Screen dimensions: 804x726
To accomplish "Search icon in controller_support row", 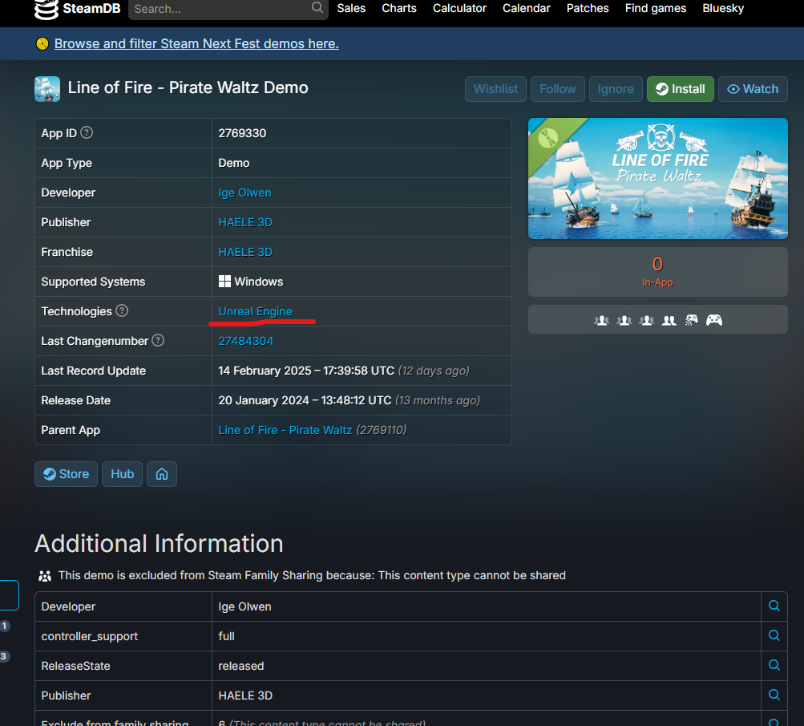I will [774, 635].
